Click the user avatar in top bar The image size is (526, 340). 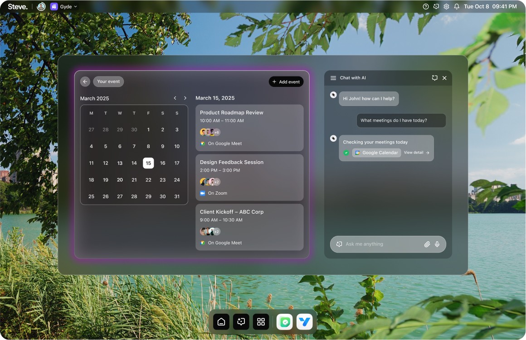pos(41,6)
